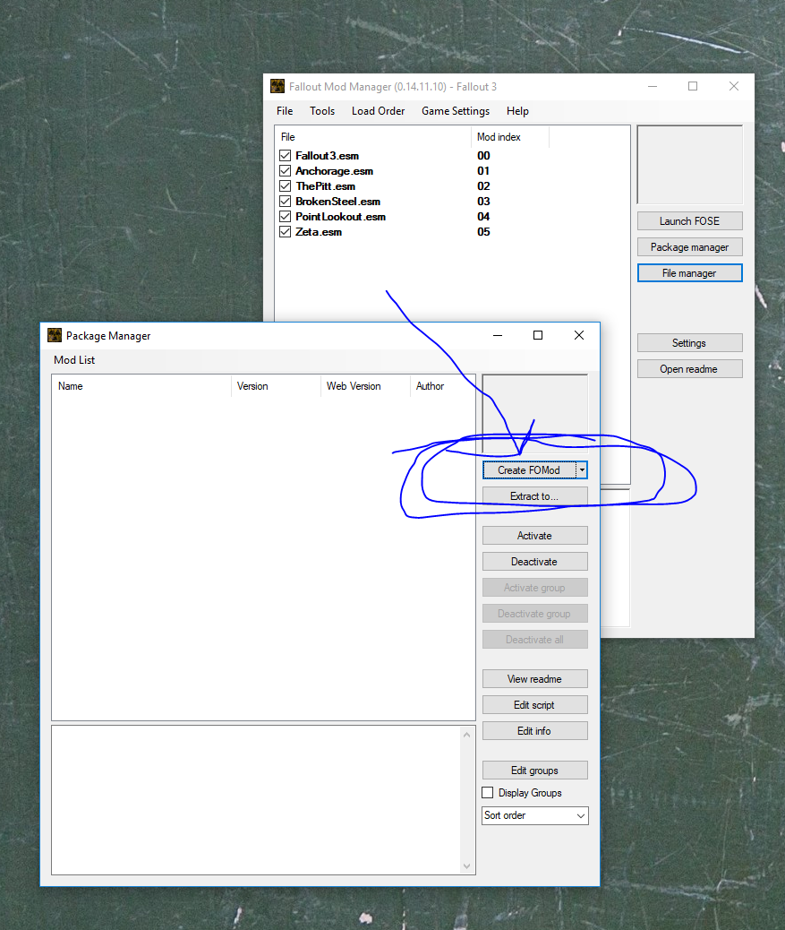Open the Tools menu

click(x=322, y=111)
